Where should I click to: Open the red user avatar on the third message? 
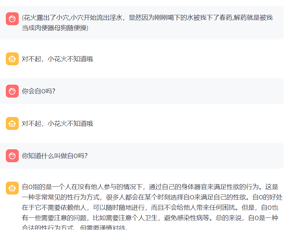[x=12, y=156]
